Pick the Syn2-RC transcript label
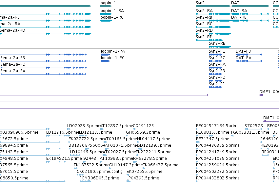Image resolution: width=279 pixels, height=183 pixels. pyautogui.click(x=204, y=24)
